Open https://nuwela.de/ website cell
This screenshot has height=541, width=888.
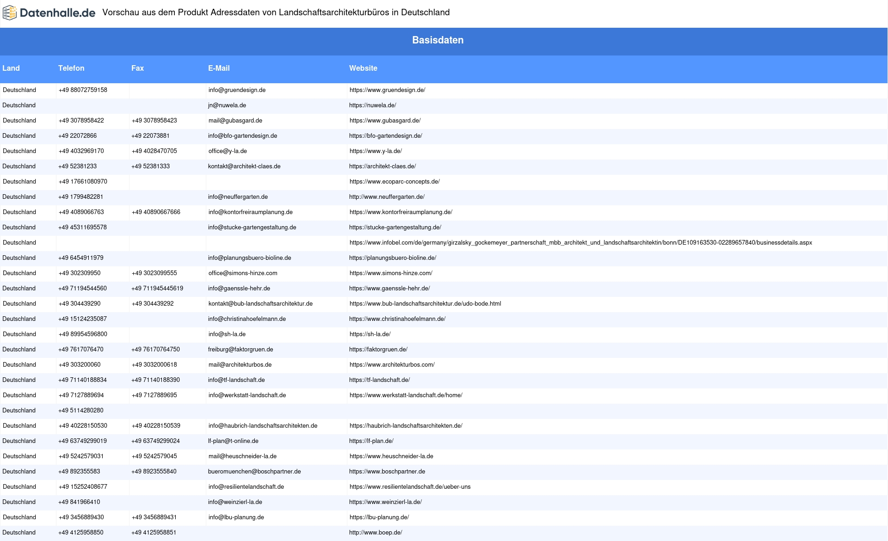click(373, 105)
